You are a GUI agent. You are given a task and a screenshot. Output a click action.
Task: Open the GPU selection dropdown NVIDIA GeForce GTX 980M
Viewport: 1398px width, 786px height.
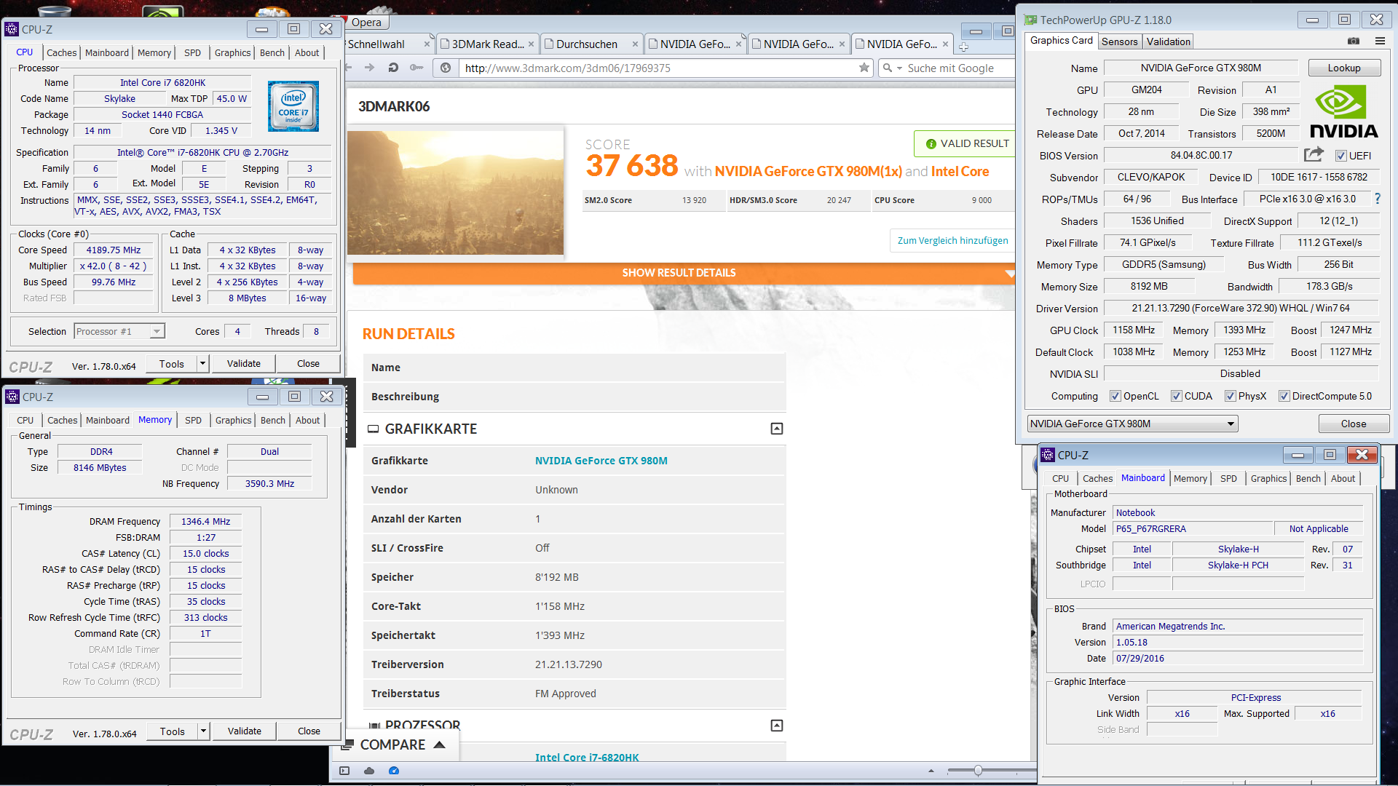[x=1132, y=424]
